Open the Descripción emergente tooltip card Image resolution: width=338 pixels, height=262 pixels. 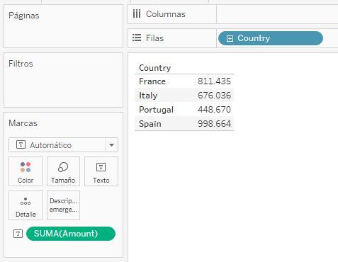click(63, 205)
